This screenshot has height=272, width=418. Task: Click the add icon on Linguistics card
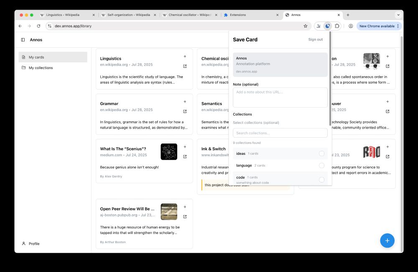(x=185, y=56)
